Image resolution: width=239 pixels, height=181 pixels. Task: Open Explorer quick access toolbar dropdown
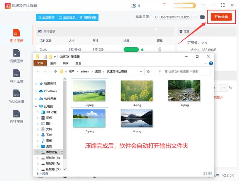coord(55,57)
